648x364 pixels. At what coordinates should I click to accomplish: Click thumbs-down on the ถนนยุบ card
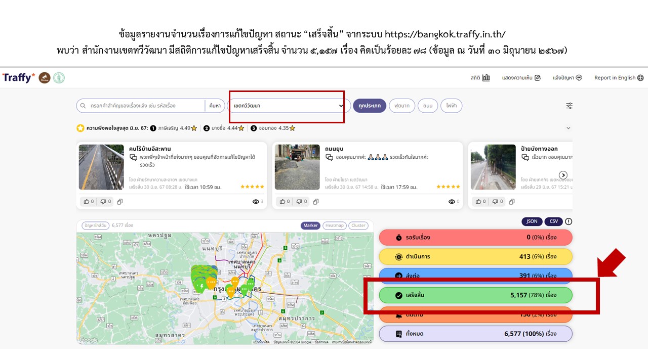point(302,201)
